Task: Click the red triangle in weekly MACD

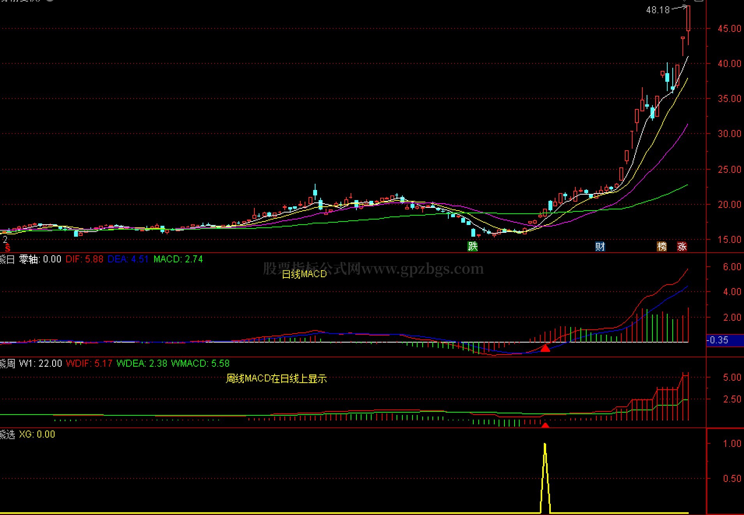Action: click(545, 425)
